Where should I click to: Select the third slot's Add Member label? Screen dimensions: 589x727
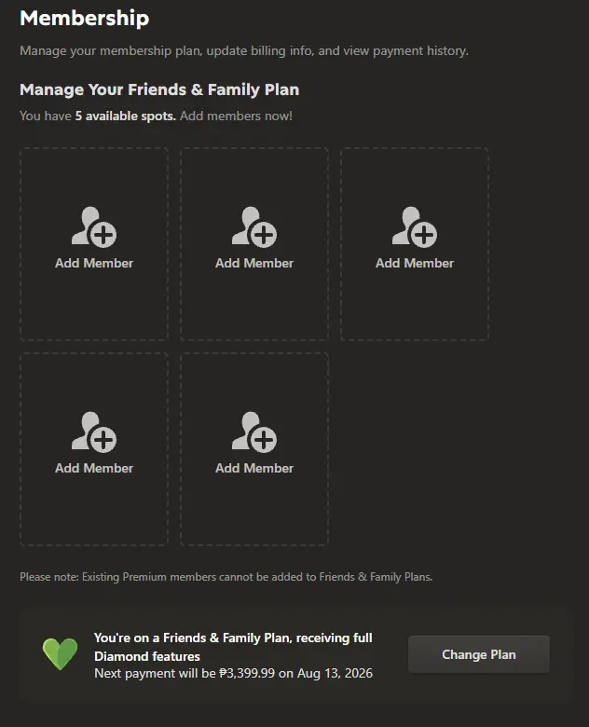415,263
